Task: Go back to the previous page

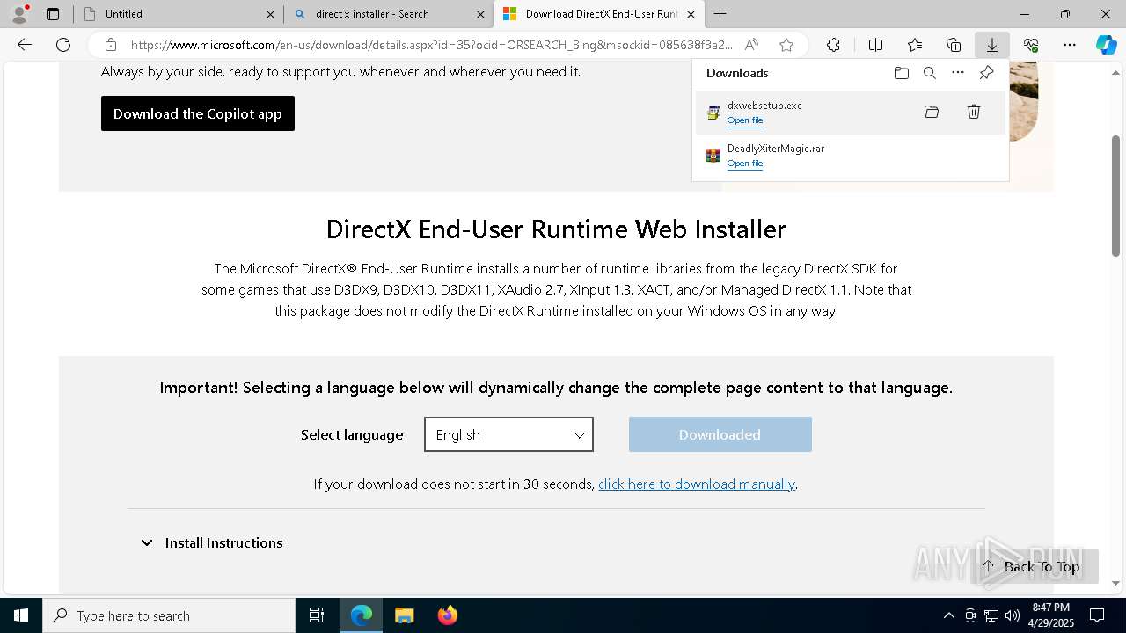Action: [25, 45]
